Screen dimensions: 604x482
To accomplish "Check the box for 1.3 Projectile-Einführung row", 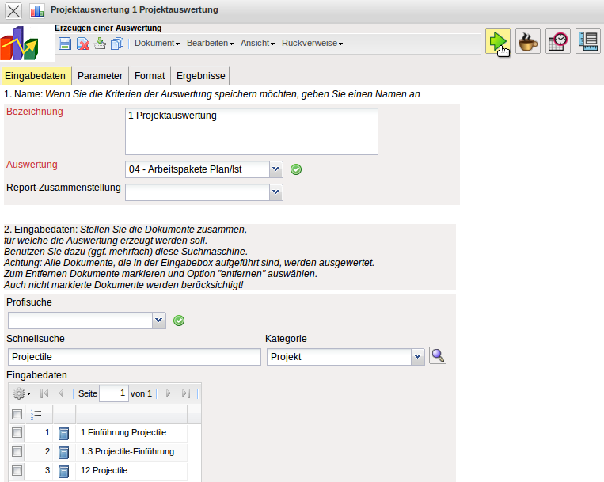I will (x=17, y=452).
